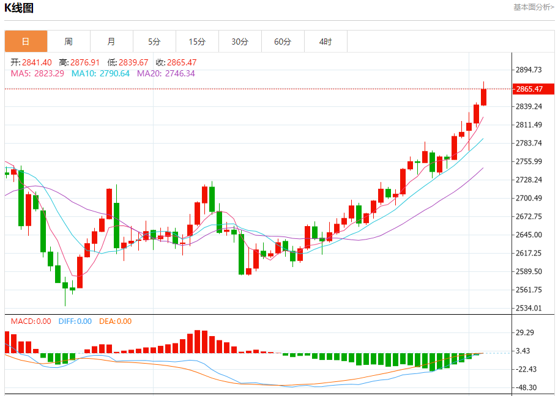558x396 pixels.
Task: Click the MA20 indicator label
Action: tap(166, 73)
